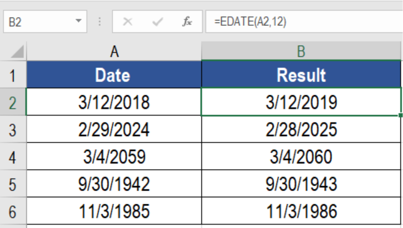Image resolution: width=403 pixels, height=228 pixels.
Task: Select the cell containing 3/4/2060
Action: pos(301,156)
